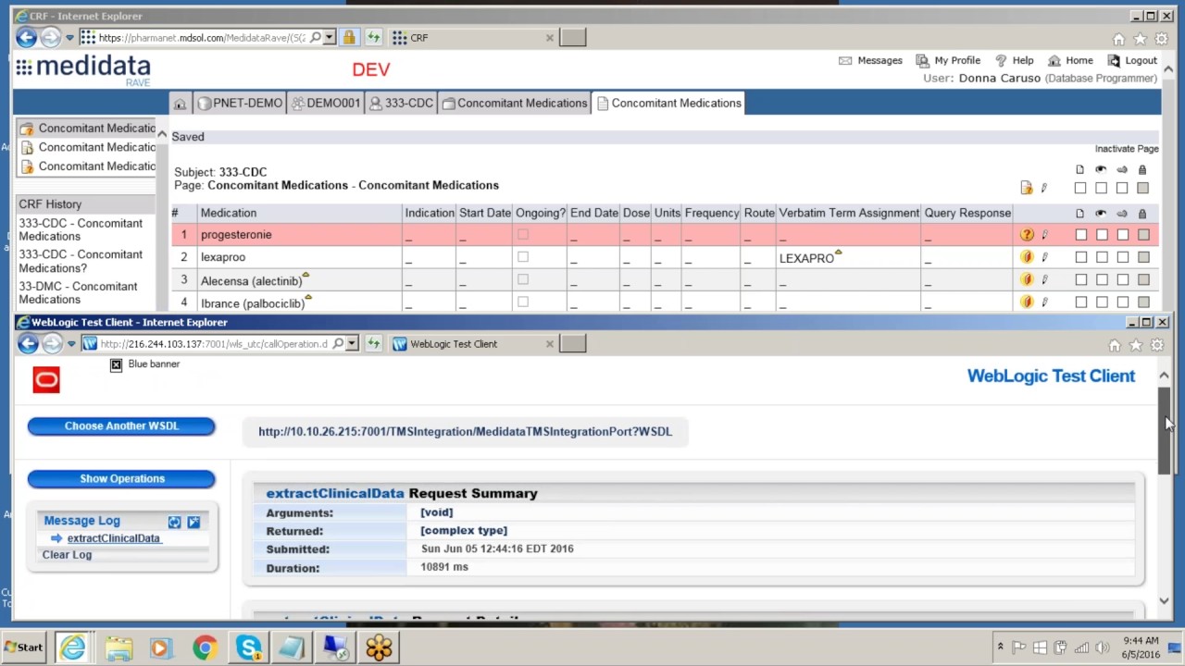Check the lock checkbox in Ibrance row
Viewport: 1185px width, 666px height.
tap(1143, 302)
